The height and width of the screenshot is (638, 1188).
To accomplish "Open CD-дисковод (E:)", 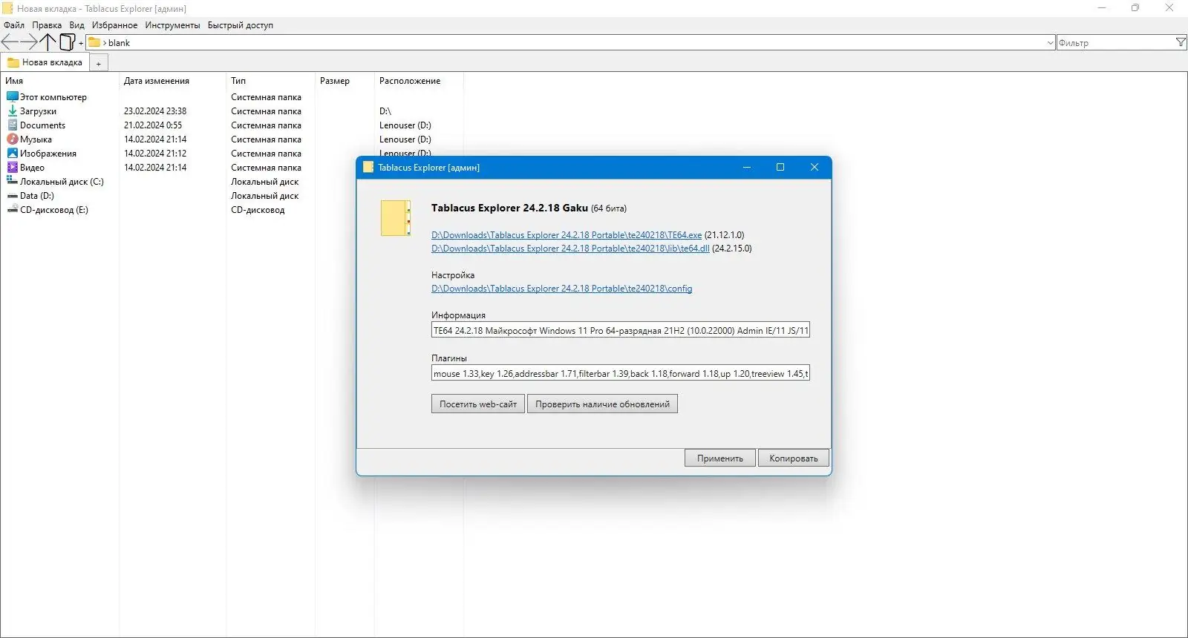I will click(x=53, y=209).
